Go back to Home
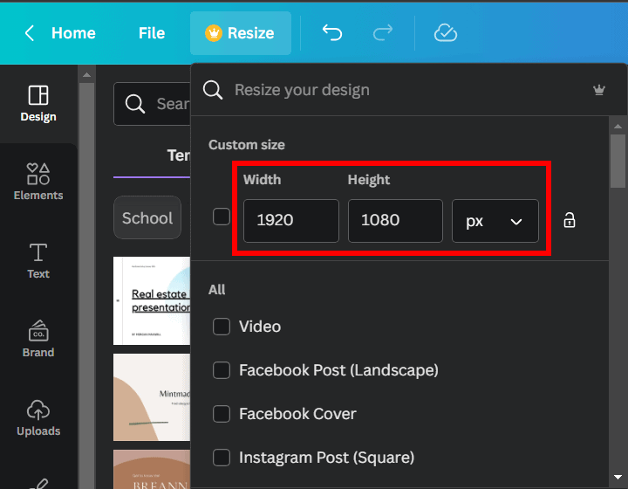The width and height of the screenshot is (628, 489). pos(60,33)
